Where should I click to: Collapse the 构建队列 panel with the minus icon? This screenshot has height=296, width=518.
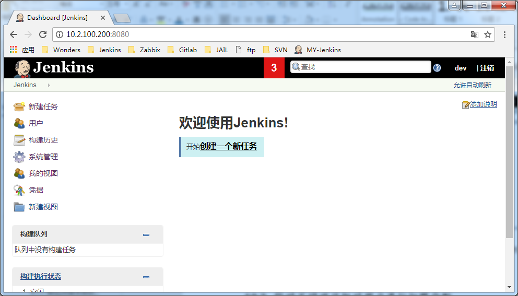pos(146,235)
